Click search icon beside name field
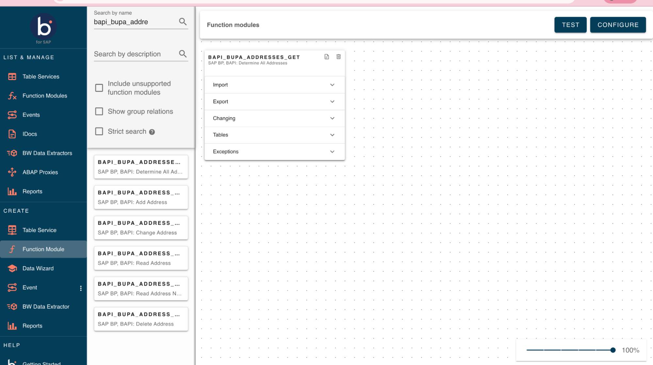 pos(183,22)
